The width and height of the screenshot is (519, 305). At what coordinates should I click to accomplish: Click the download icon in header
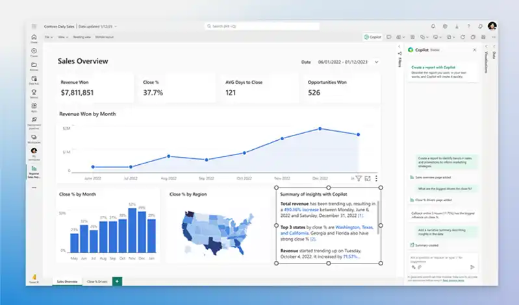tap(457, 26)
